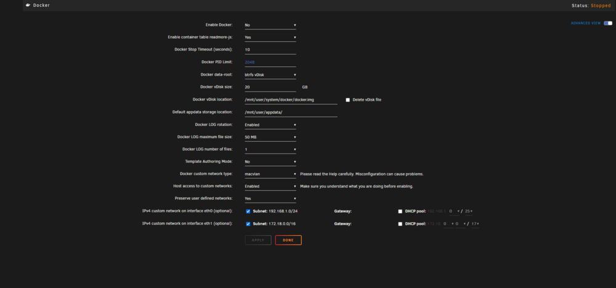Open the eth0 DHCP pool last octet dropdown
Screen dimensions: 616x288
click(x=455, y=211)
